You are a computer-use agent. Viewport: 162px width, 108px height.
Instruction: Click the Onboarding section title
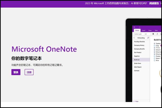click(141, 38)
